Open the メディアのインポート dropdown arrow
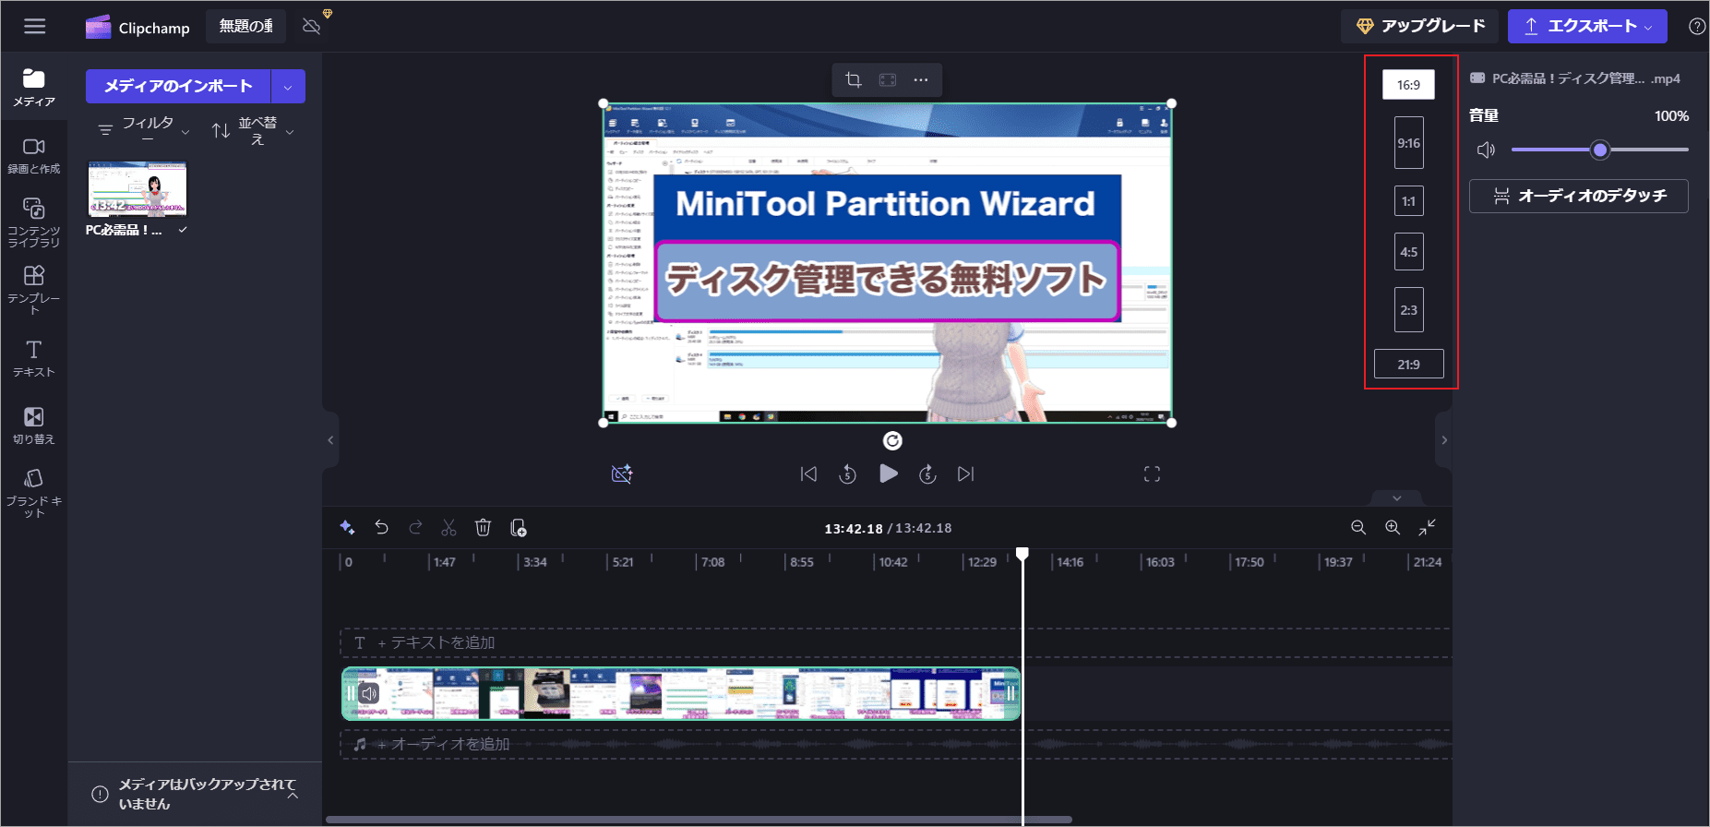The width and height of the screenshot is (1710, 827). [x=288, y=87]
